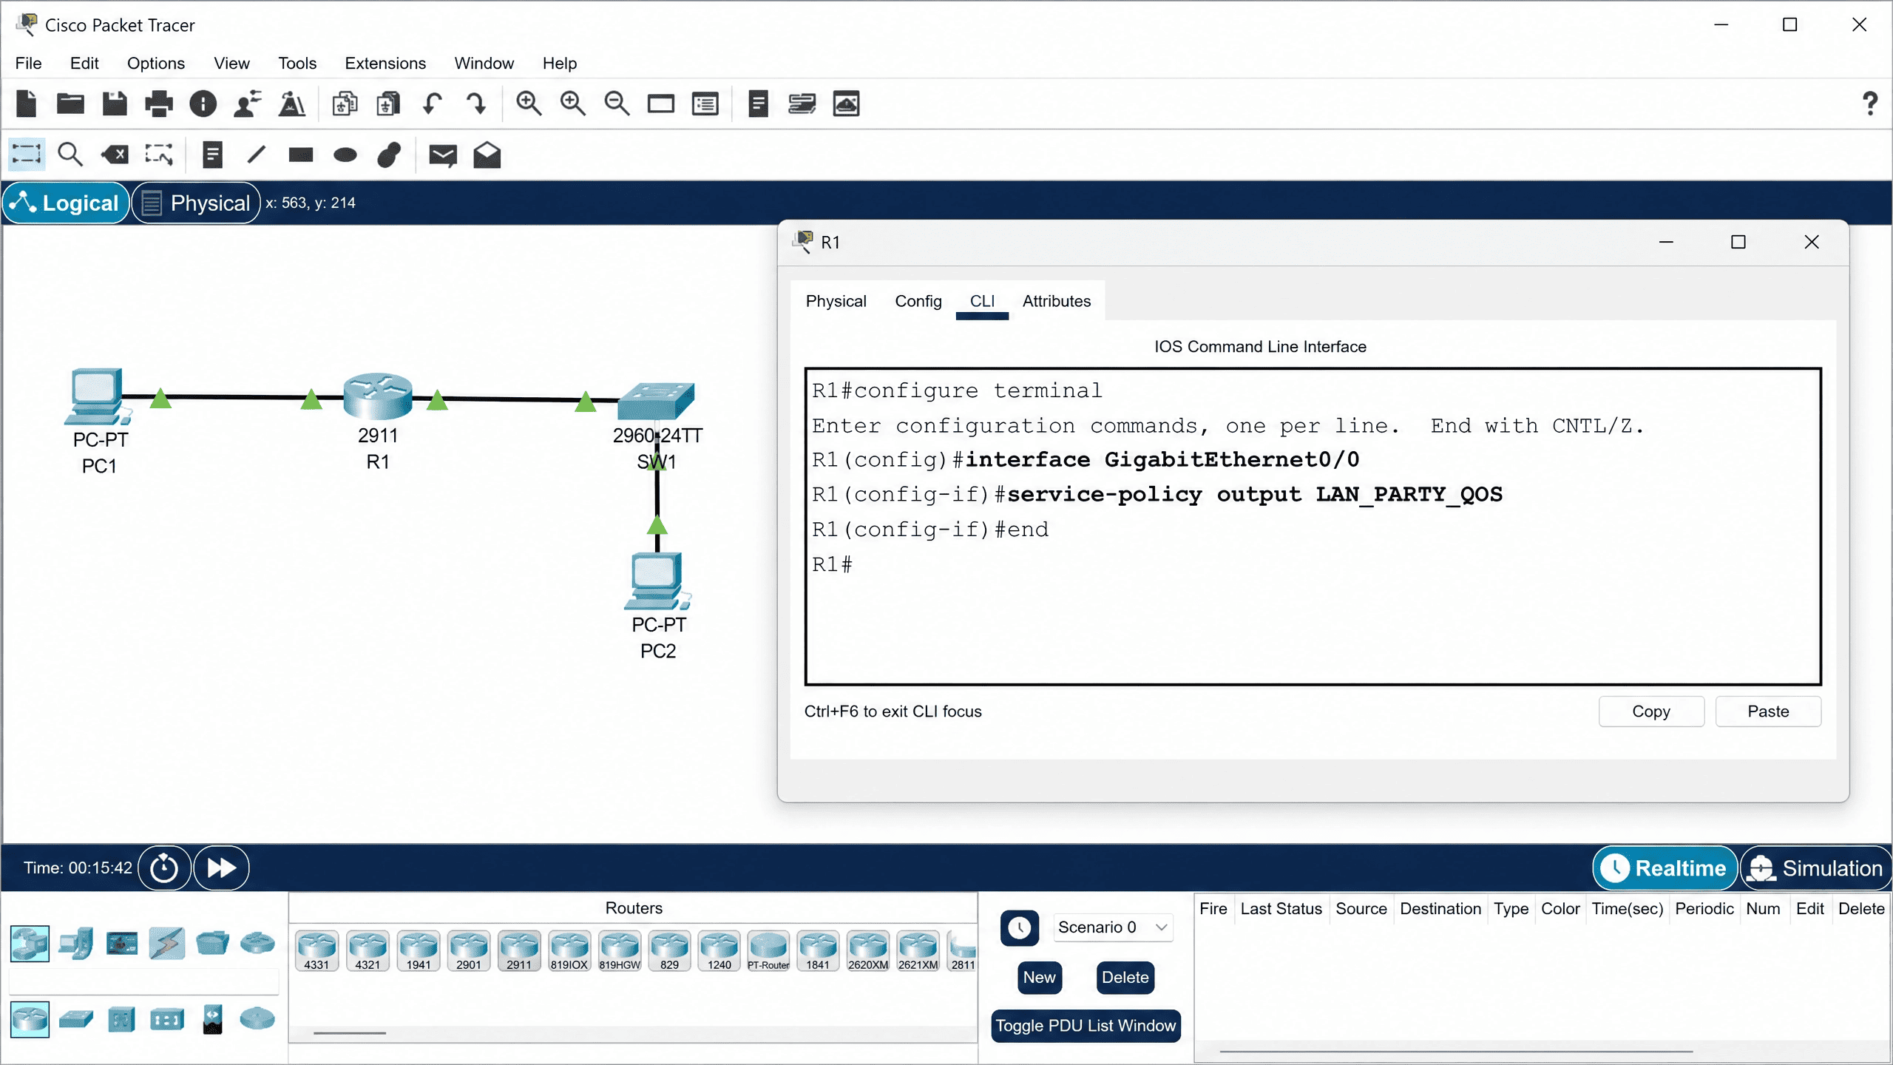Select the Freeform drawing tool
Screen dimensions: 1893x1065
[x=389, y=155]
